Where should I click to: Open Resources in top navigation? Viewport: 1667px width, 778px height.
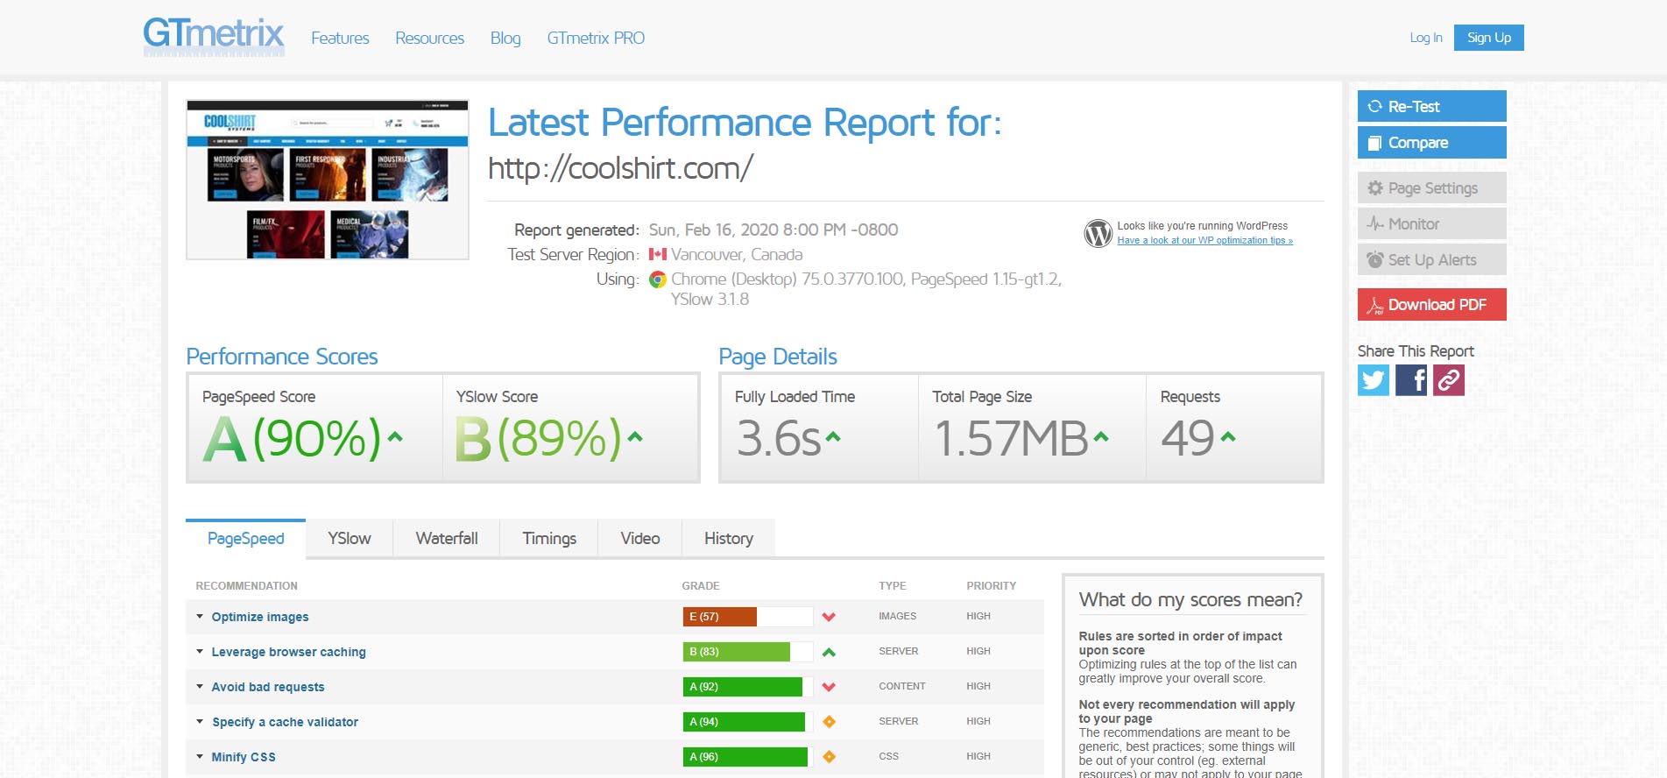click(429, 38)
